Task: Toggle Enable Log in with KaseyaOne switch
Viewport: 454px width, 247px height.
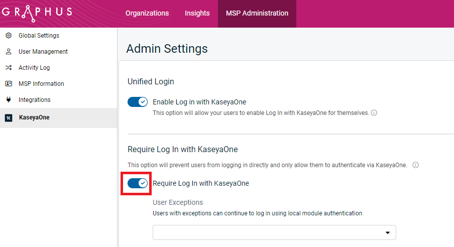Action: coord(137,102)
